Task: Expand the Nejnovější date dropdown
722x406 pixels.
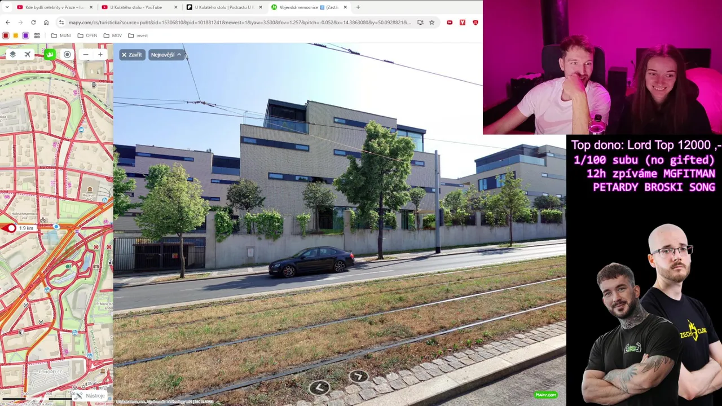Action: tap(166, 55)
